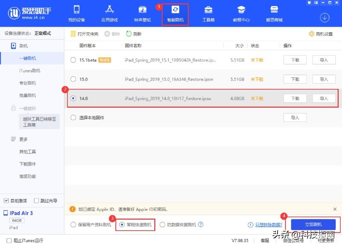
Task: Open 刷机设置 flash settings gear
Action: [312, 34]
